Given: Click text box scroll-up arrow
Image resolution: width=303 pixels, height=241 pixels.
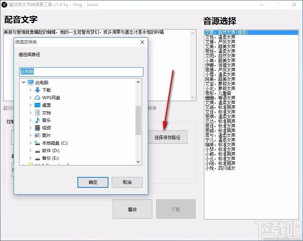Looking at the screenshot, I should click(x=192, y=33).
